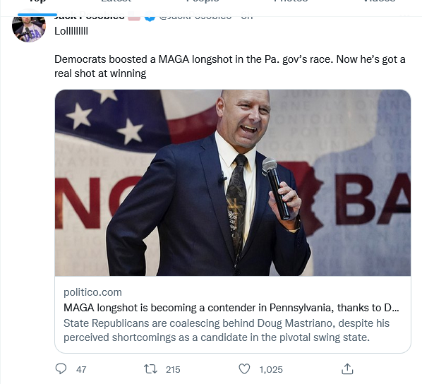Click the reply speech bubble icon

(x=61, y=368)
